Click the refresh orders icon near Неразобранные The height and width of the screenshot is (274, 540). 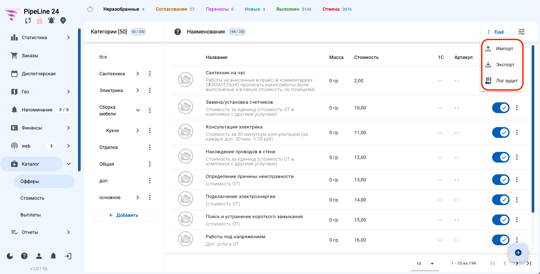(90, 9)
